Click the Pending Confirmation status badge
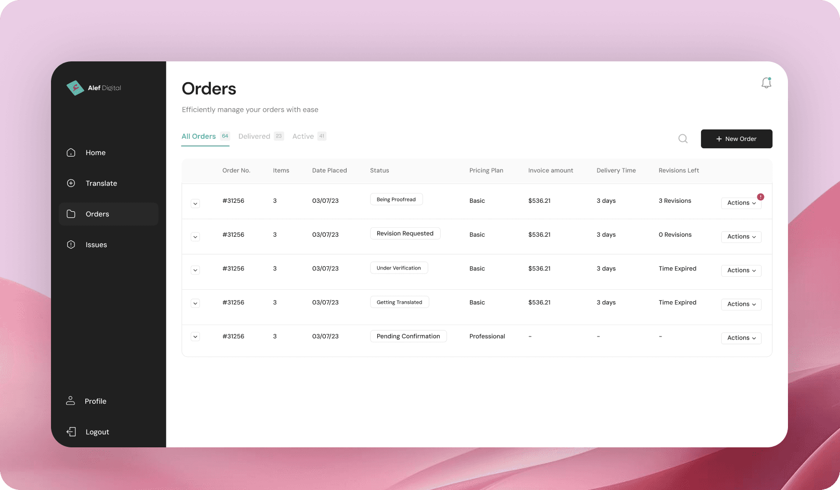840x490 pixels. (x=408, y=336)
